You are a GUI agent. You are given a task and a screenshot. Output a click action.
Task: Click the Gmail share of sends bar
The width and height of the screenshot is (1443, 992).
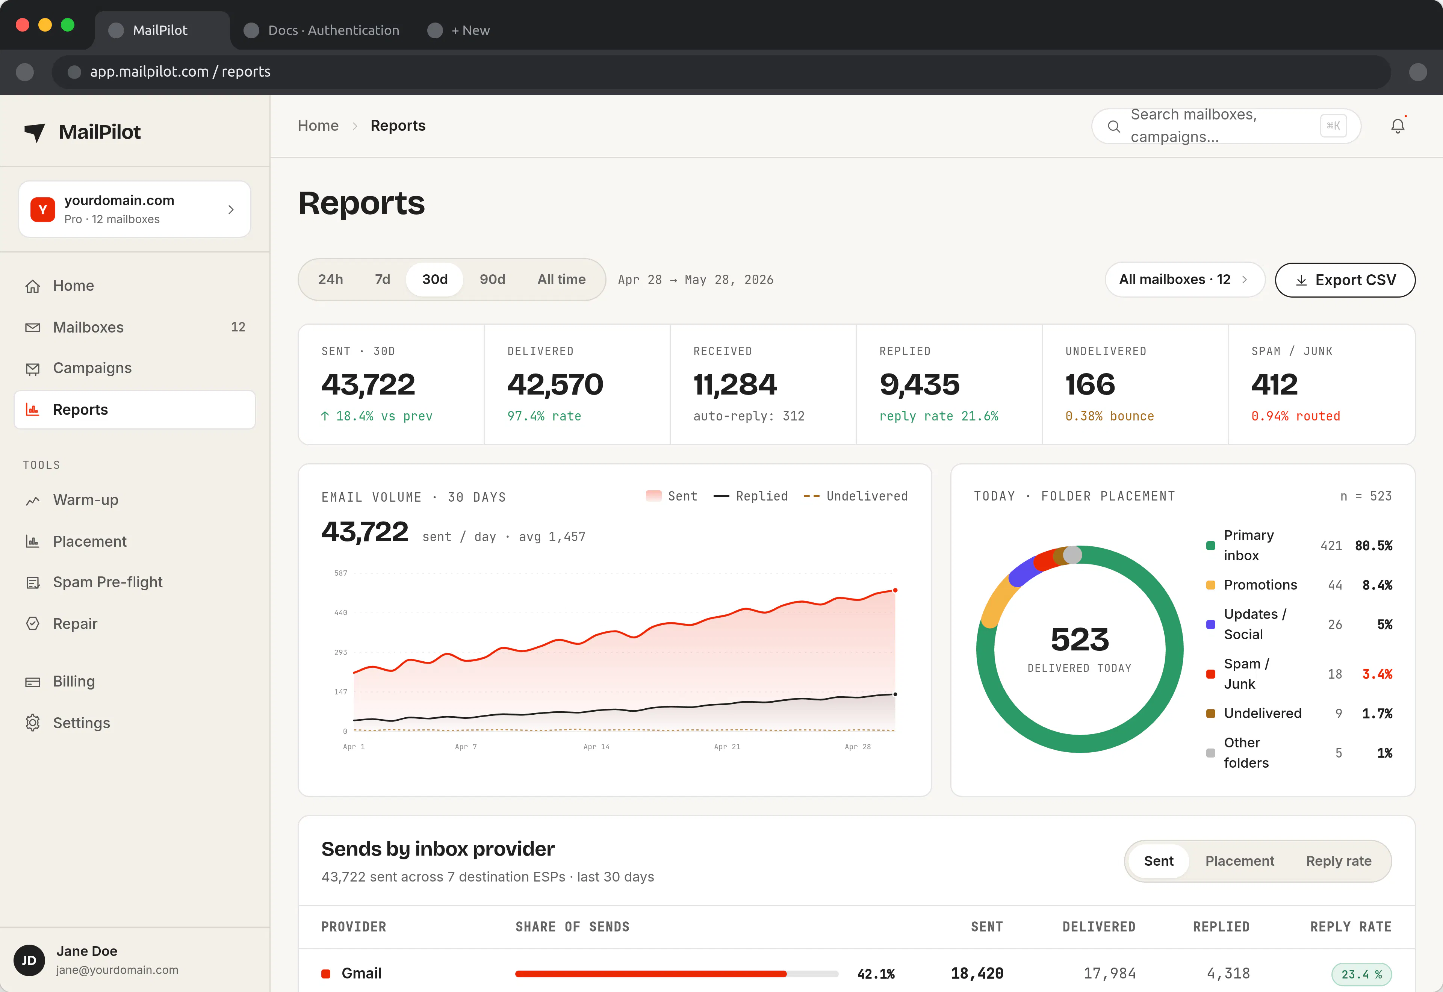pos(677,974)
